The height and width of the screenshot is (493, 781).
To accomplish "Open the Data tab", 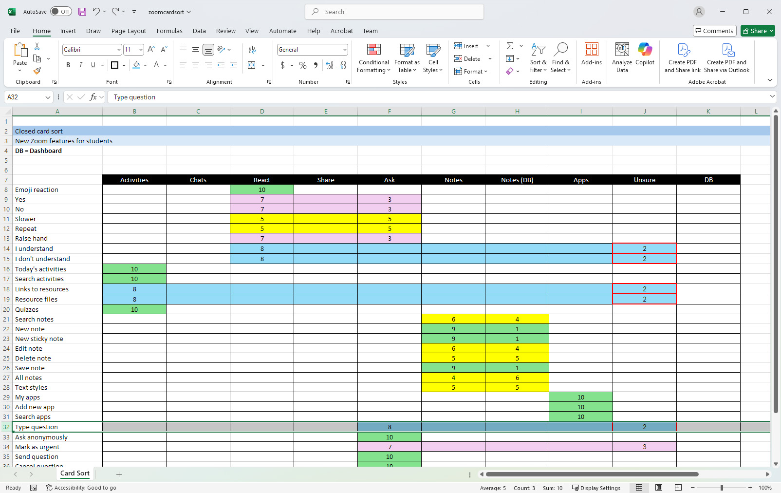I will [x=199, y=31].
